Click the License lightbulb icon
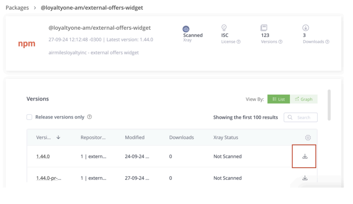The image size is (353, 204). (x=224, y=28)
